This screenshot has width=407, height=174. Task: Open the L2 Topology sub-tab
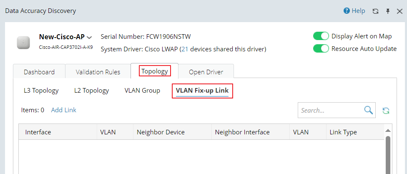91,91
